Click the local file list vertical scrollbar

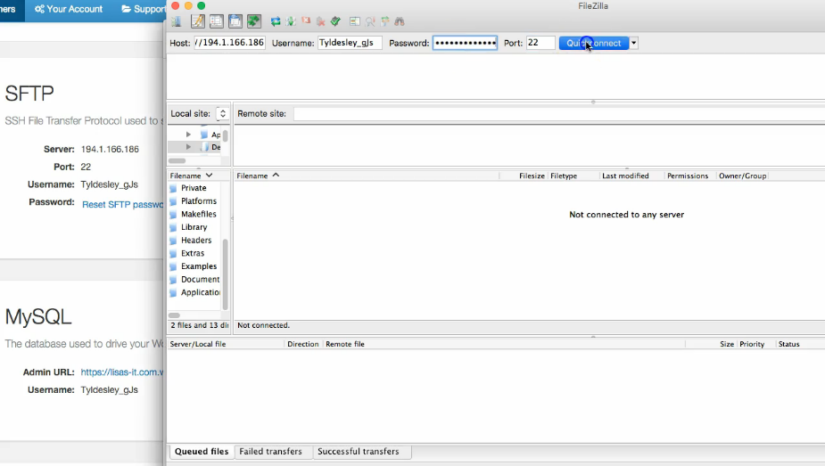225,274
